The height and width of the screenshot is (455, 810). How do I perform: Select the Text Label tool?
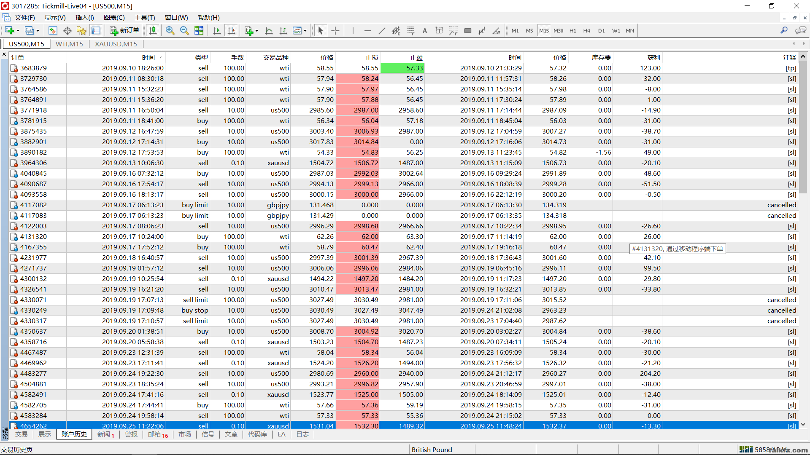click(x=439, y=30)
